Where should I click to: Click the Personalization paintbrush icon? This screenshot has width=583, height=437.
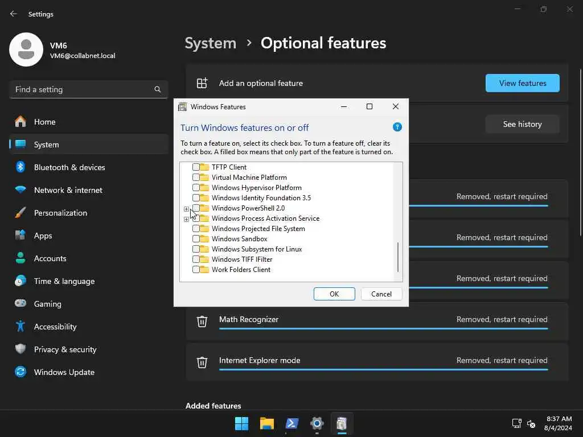tap(20, 213)
